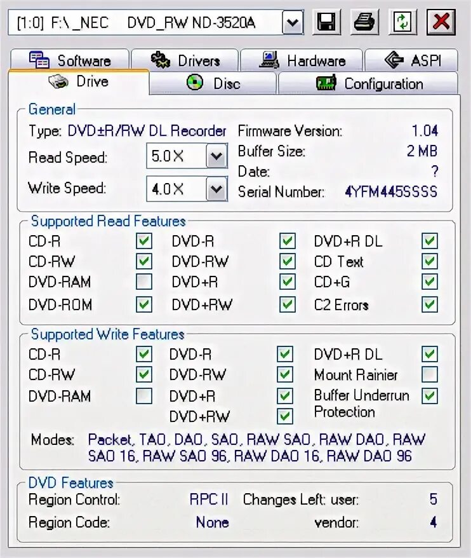Click the green refresh arrows icon

(402, 22)
